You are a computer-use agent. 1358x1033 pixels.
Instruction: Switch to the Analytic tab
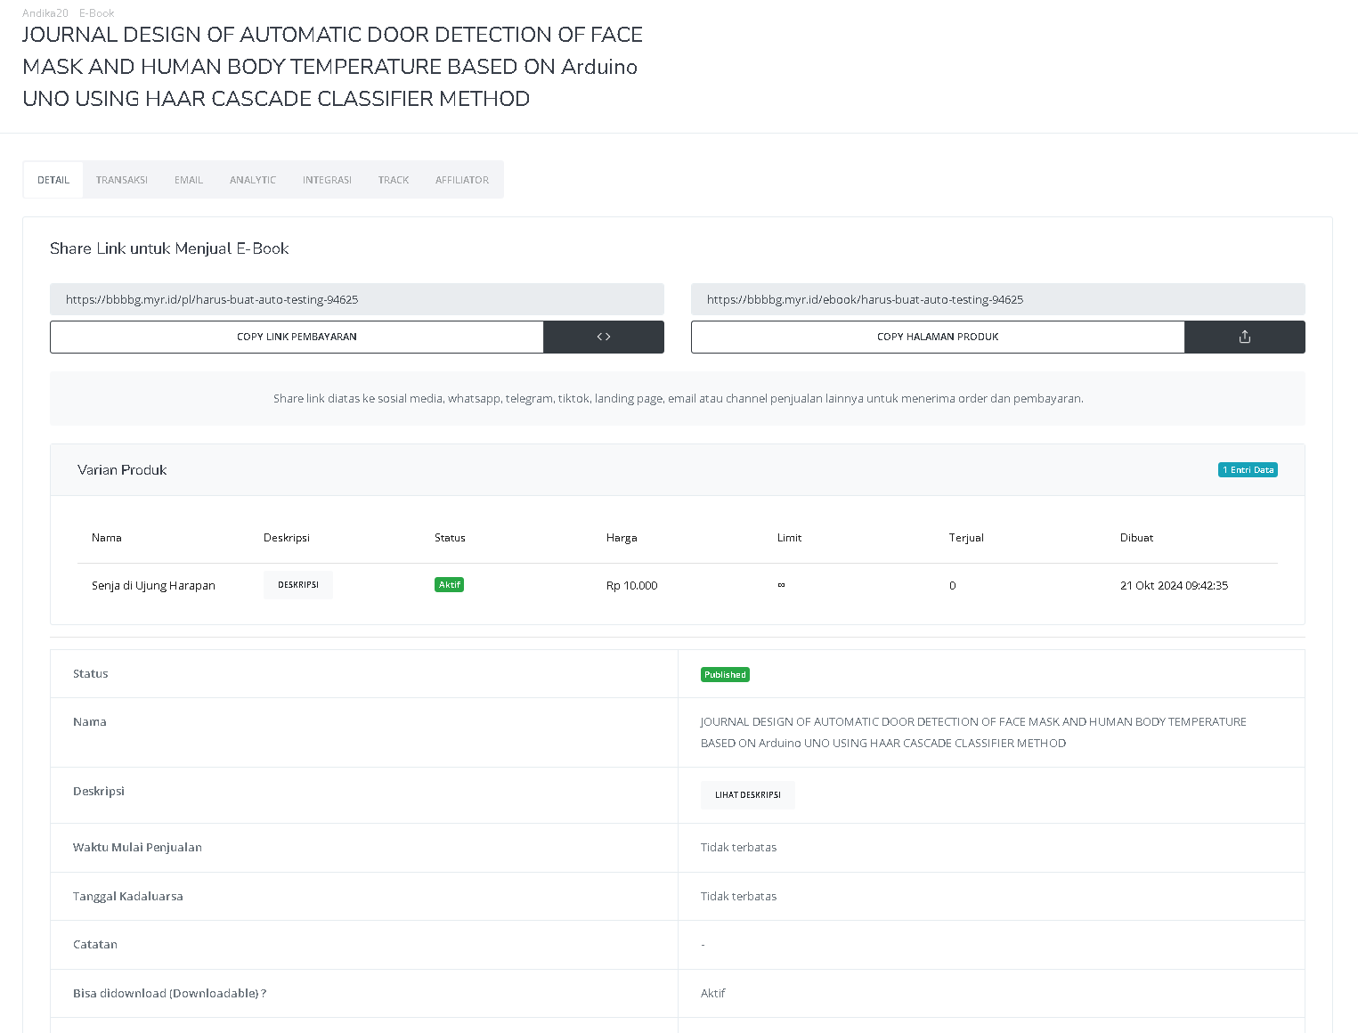pos(253,180)
